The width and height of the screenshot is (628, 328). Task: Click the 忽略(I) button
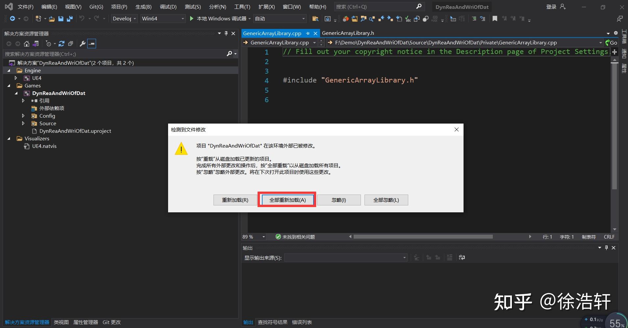click(x=339, y=200)
